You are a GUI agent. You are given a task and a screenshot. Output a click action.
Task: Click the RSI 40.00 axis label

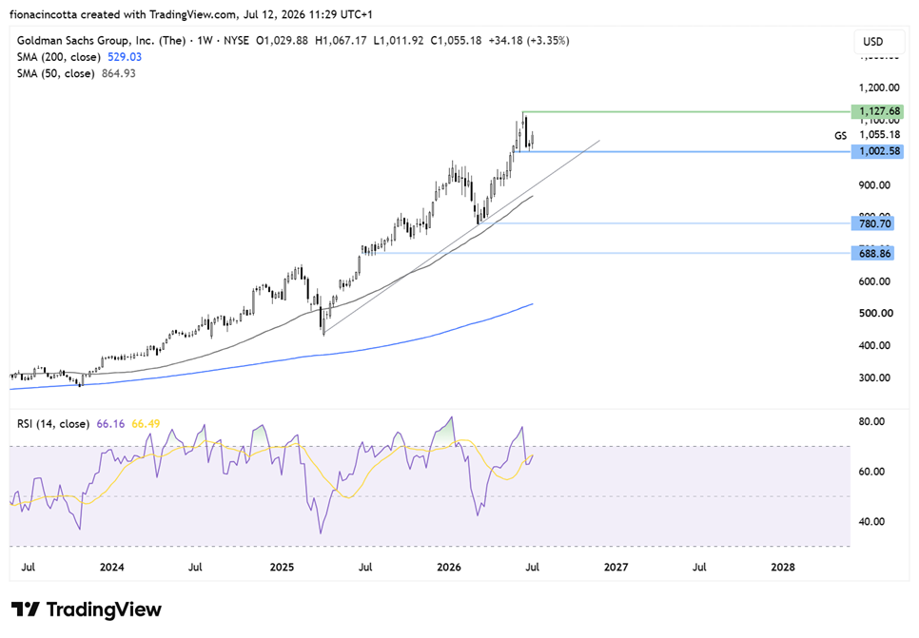click(871, 521)
